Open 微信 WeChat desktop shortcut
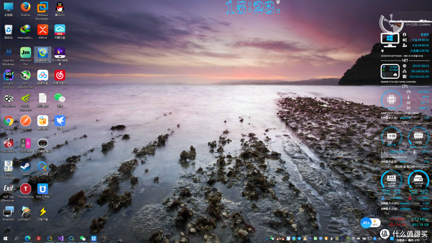 [x=60, y=100]
